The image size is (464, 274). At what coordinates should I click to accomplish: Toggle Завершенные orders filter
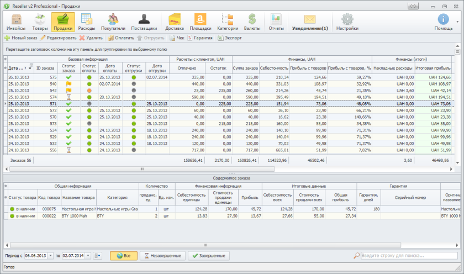click(x=209, y=256)
